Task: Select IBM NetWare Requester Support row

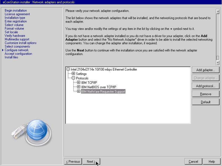Action: [103, 92]
